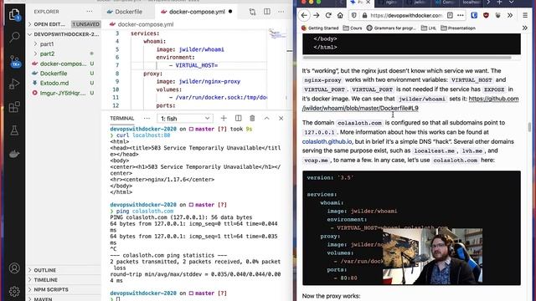Image resolution: width=536 pixels, height=301 pixels.
Task: Open Presentation bookmarks folder
Action: coord(458,28)
